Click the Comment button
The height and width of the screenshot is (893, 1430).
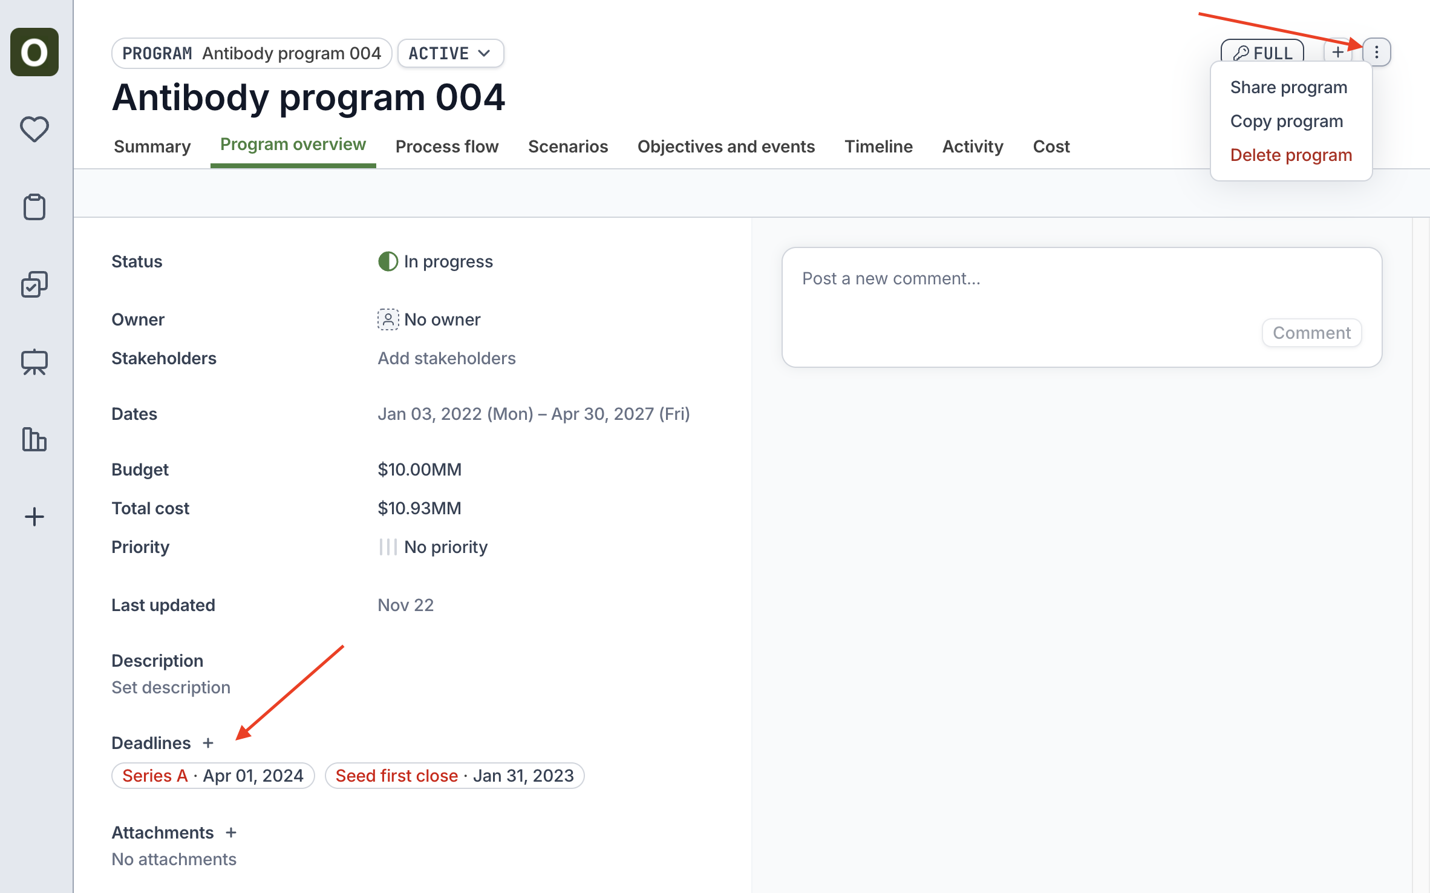point(1311,333)
